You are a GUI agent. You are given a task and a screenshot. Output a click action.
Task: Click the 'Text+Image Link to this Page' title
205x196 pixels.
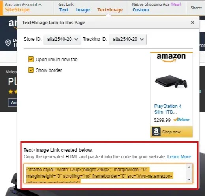[x=54, y=23]
